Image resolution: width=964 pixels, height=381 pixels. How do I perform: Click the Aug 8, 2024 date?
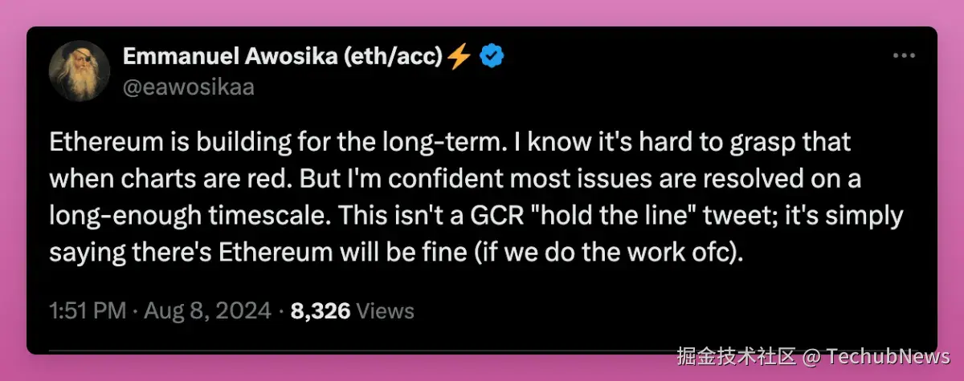tap(208, 310)
